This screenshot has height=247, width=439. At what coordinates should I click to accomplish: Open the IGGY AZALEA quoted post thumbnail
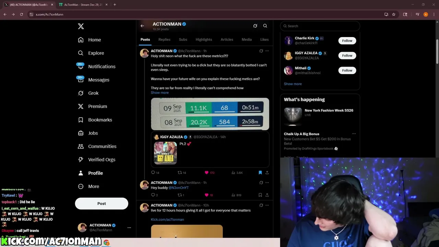tap(165, 153)
